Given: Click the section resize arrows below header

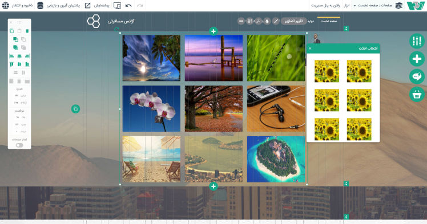Looking at the screenshot, I should coord(346,28).
